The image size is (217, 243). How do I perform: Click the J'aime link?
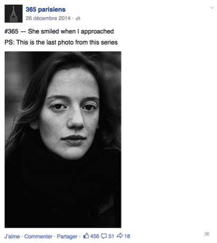click(12, 237)
